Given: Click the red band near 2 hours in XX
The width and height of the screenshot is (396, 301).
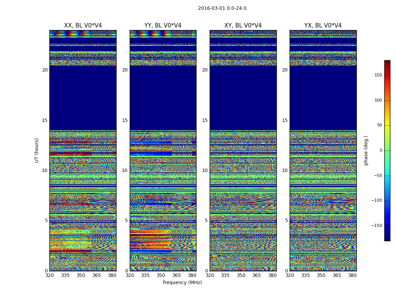Looking at the screenshot, I should (x=71, y=251).
